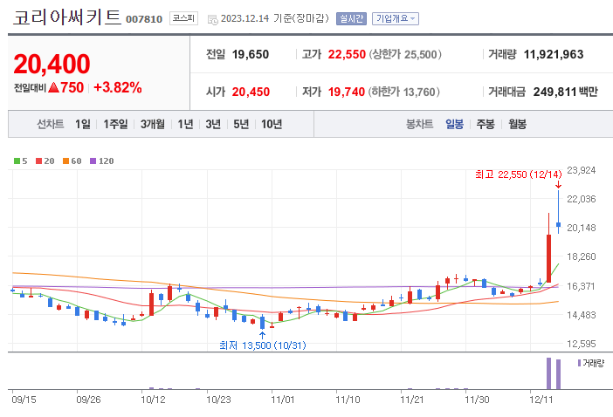Click the 저가 value 19,740
The width and height of the screenshot is (613, 417).
(347, 92)
